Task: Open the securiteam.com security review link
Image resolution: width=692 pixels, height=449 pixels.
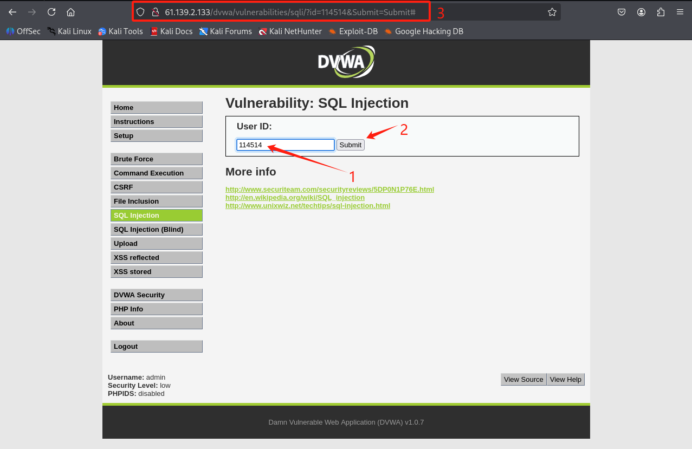Action: coord(329,189)
